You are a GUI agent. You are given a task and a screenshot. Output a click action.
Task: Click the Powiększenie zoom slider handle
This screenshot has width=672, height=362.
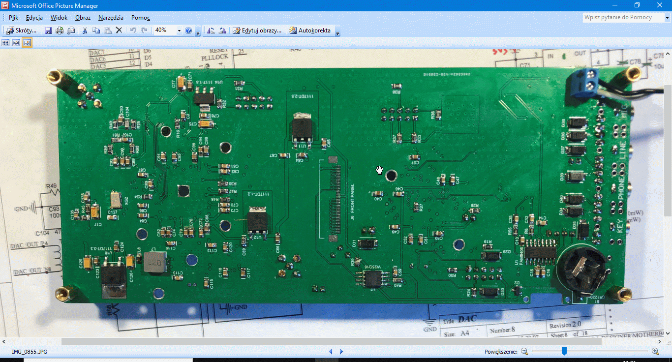[x=564, y=351]
